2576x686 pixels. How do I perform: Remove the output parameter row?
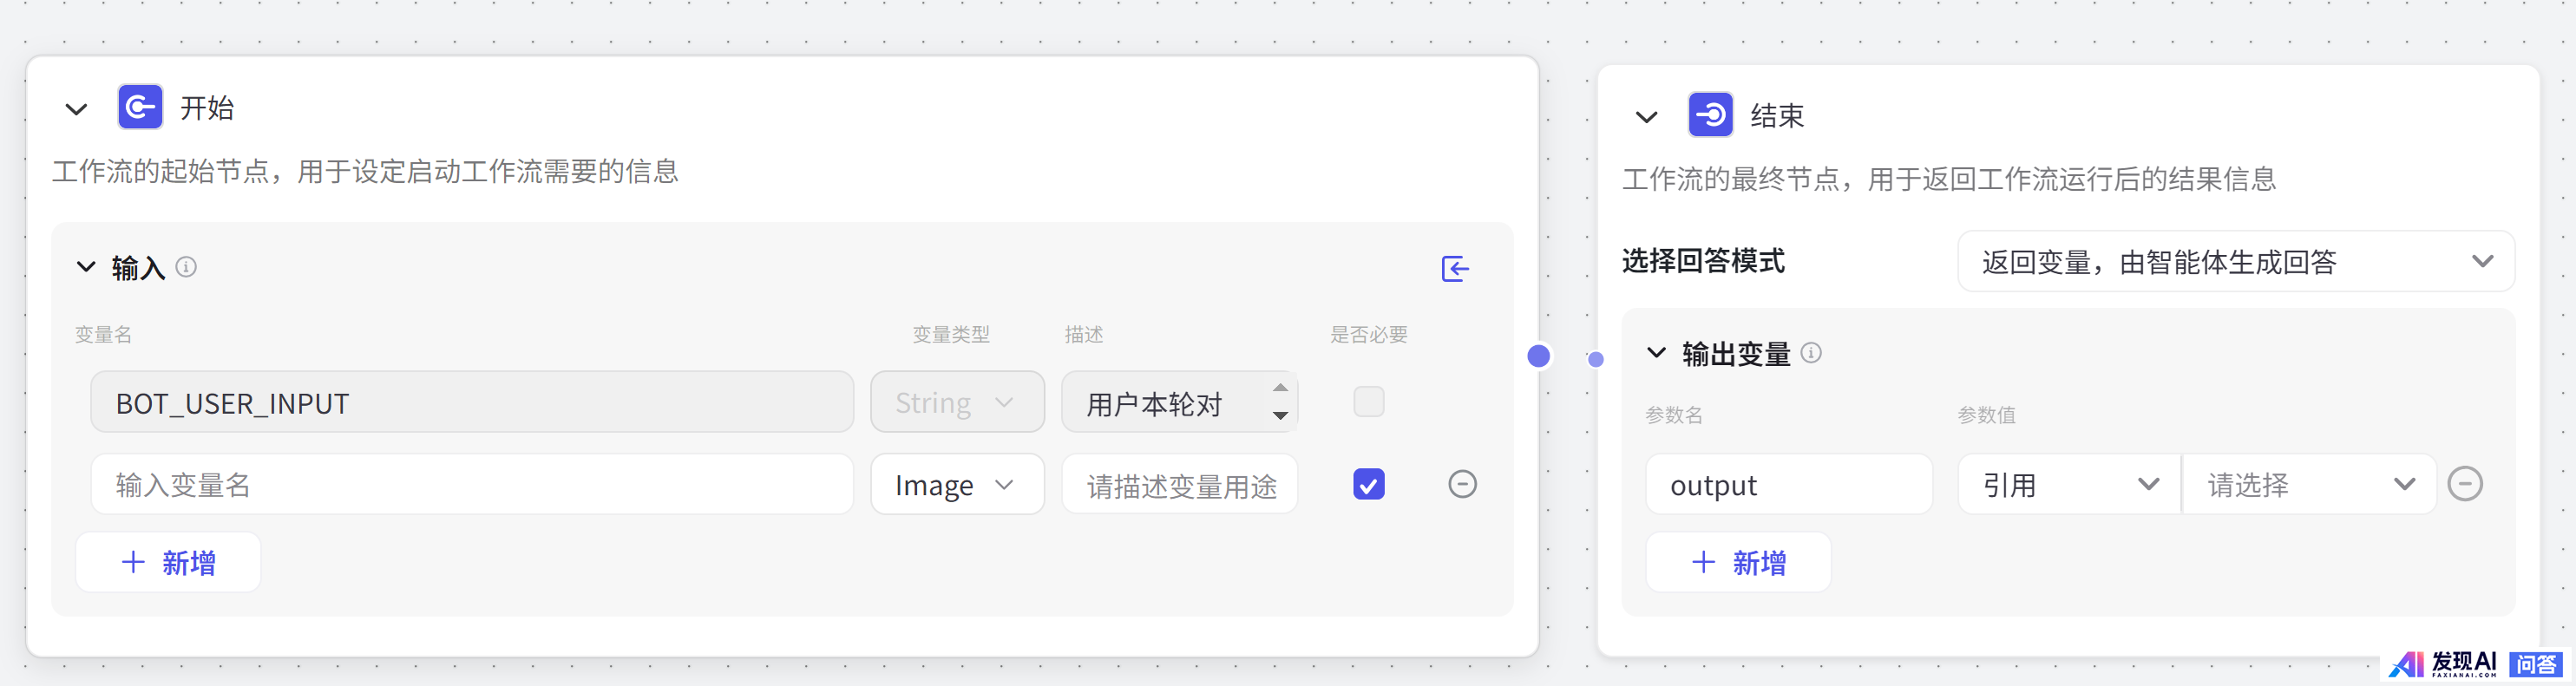2464,485
